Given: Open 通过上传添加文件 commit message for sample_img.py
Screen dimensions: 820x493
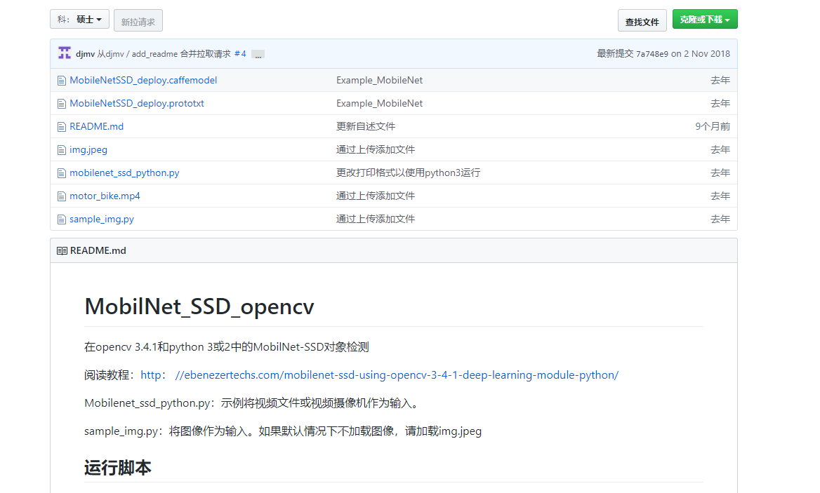Looking at the screenshot, I should point(376,220).
